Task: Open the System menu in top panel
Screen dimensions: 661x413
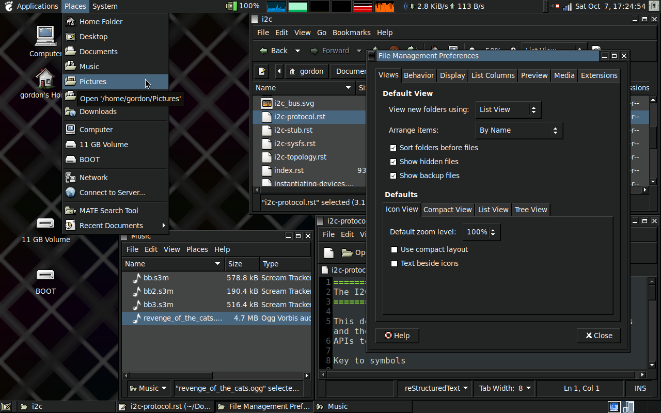Action: point(105,6)
